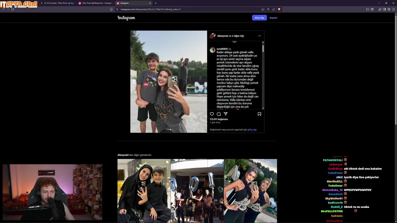Image resolution: width=397 pixels, height=223 pixels.
Task: Open esra90905 username in comment
Action: 222,49
